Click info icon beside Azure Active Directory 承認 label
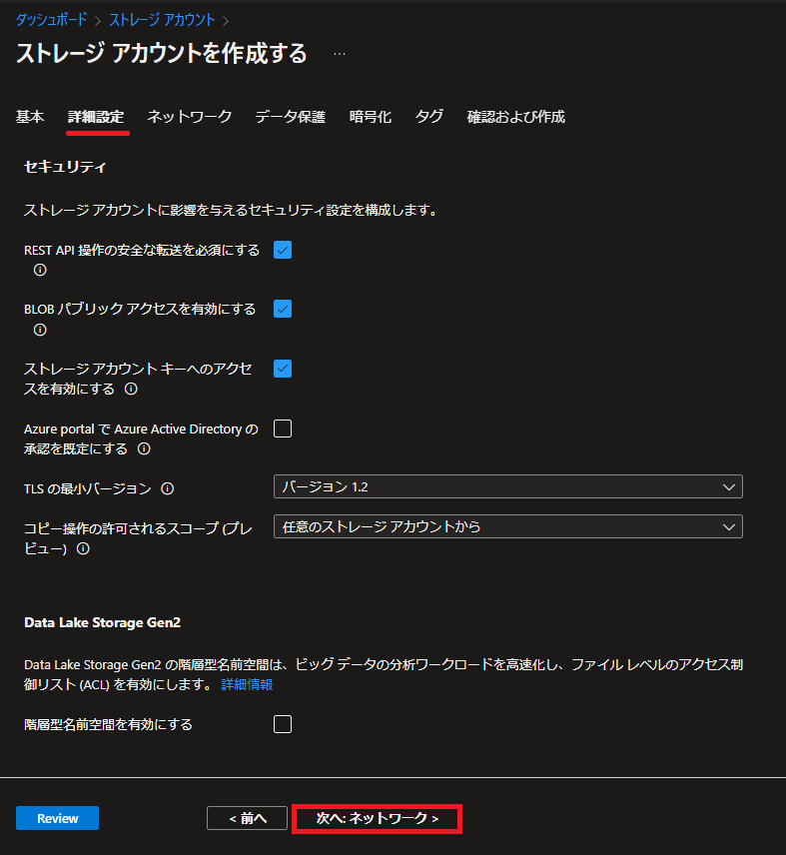786x855 pixels. pyautogui.click(x=144, y=449)
